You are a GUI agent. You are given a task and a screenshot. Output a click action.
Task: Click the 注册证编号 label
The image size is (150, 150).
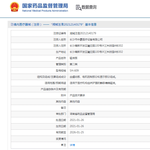(x=59, y=33)
